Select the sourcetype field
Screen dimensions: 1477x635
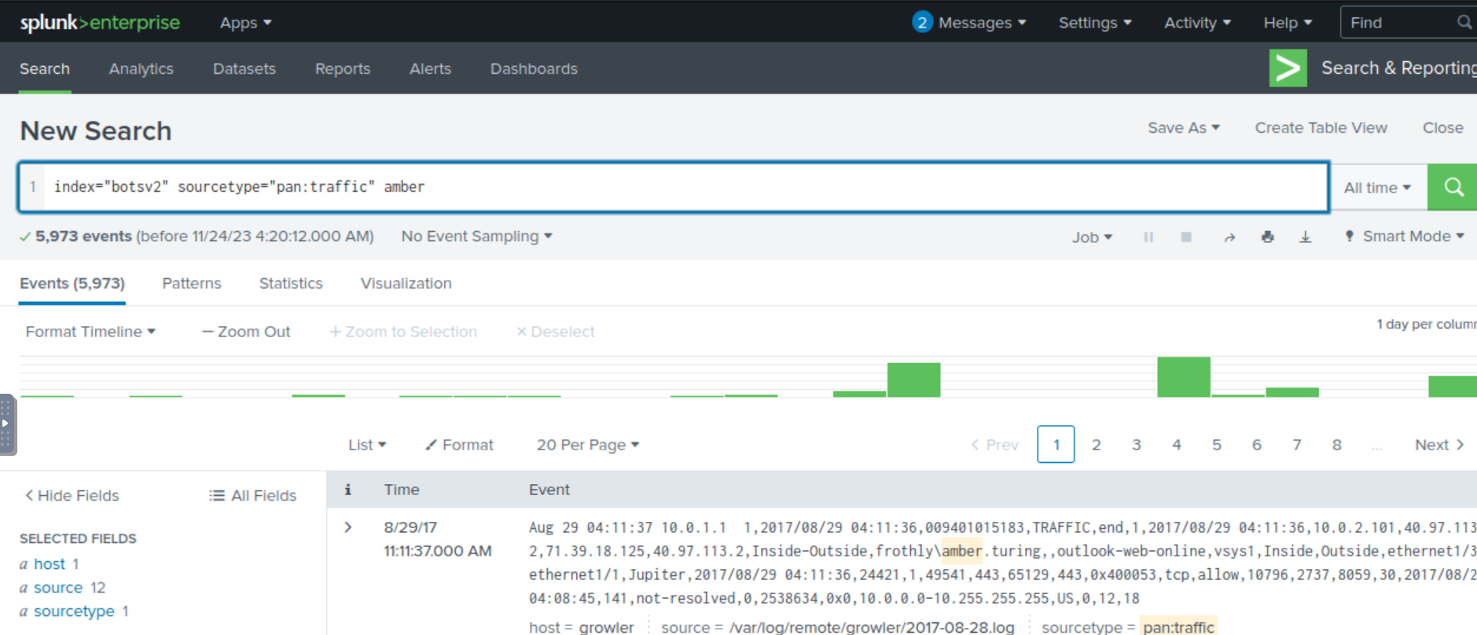74,611
